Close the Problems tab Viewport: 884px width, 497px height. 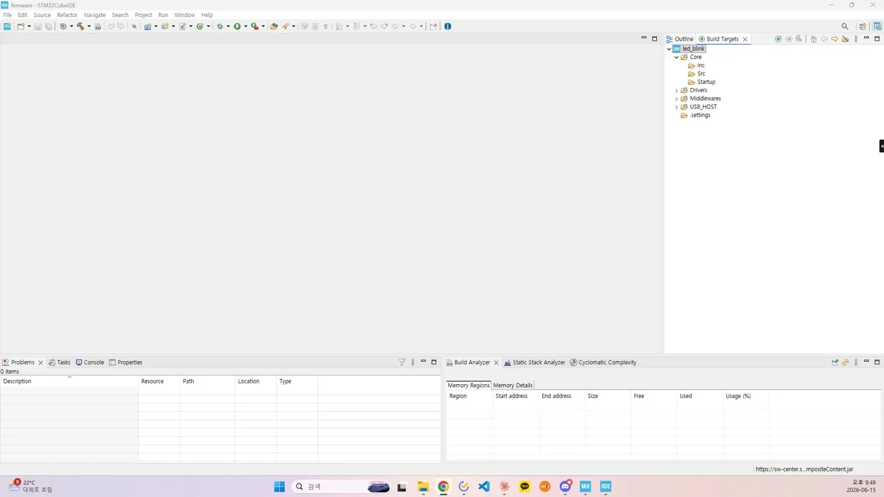[41, 362]
